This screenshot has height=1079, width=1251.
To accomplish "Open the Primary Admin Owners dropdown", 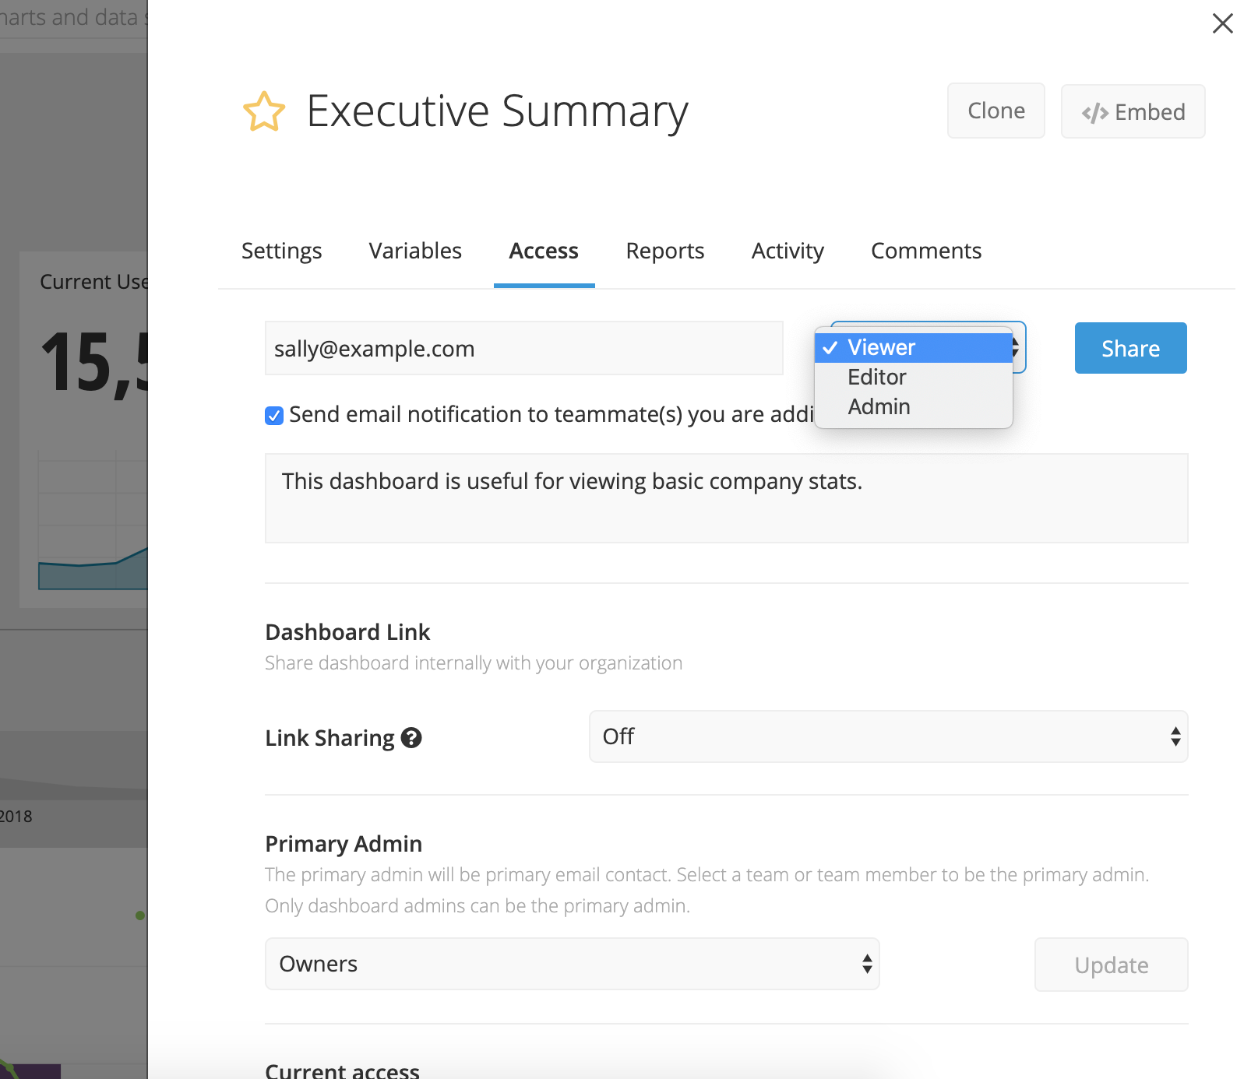I will click(572, 964).
